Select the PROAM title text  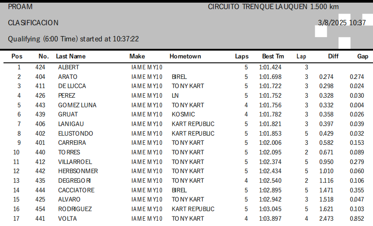click(20, 7)
